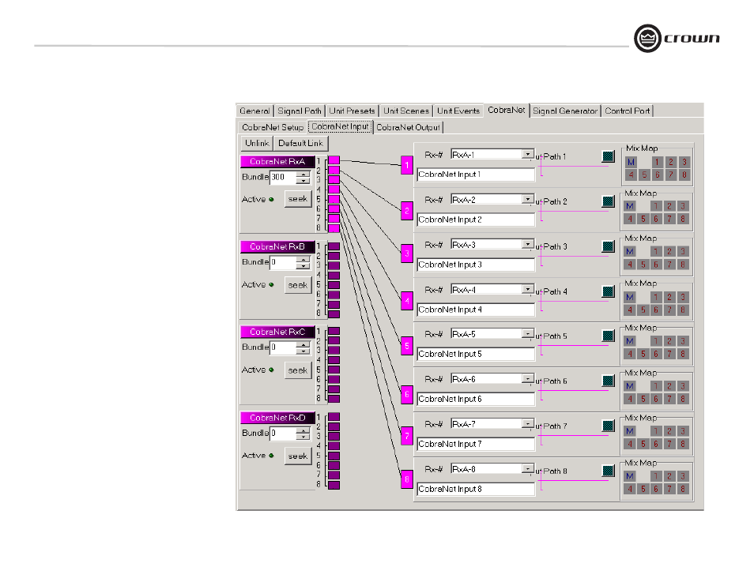Screen dimensions: 754x582
Task: Click the Input Path 2 meter icon
Action: click(x=609, y=201)
